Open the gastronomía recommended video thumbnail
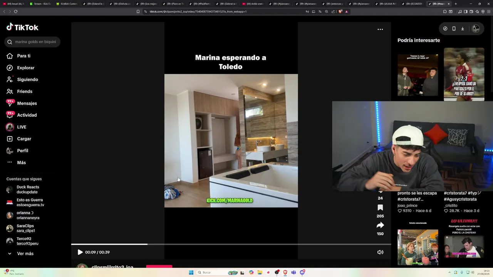This screenshot has height=277, width=493. 418,75
